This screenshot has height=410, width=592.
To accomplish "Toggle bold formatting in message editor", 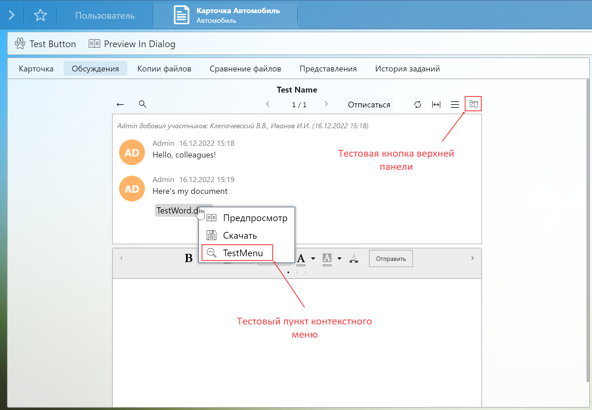I will (x=189, y=258).
